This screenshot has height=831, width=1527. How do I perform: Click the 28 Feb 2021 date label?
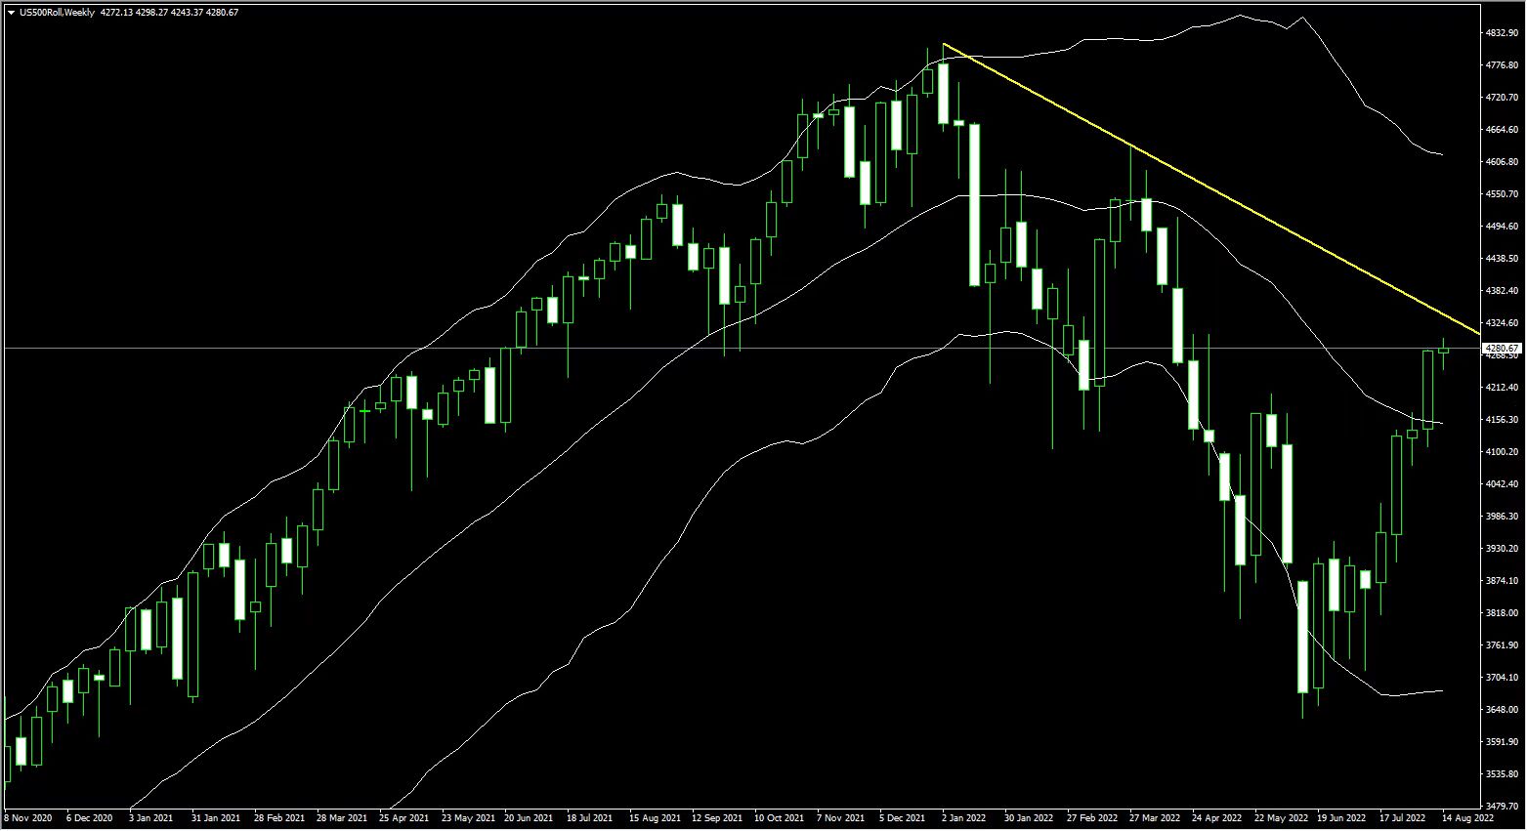[278, 818]
